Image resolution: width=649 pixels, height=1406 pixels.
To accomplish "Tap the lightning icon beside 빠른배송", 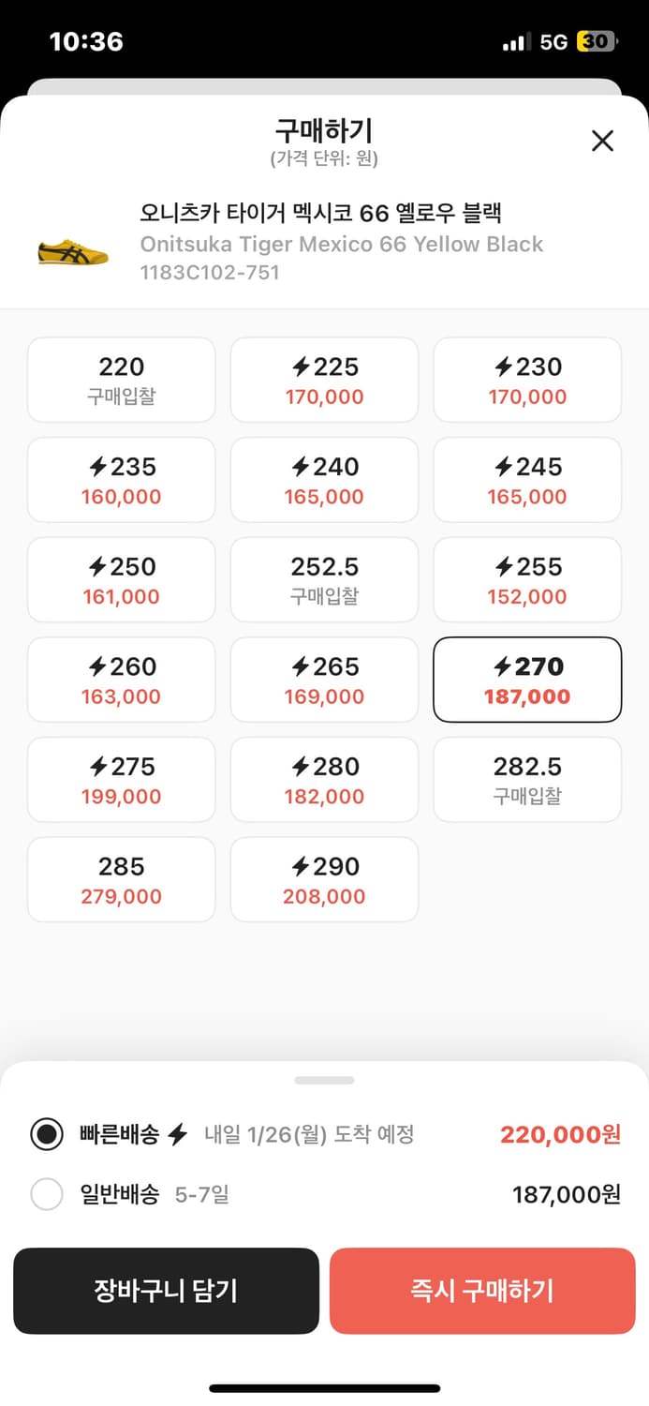I will 178,1135.
